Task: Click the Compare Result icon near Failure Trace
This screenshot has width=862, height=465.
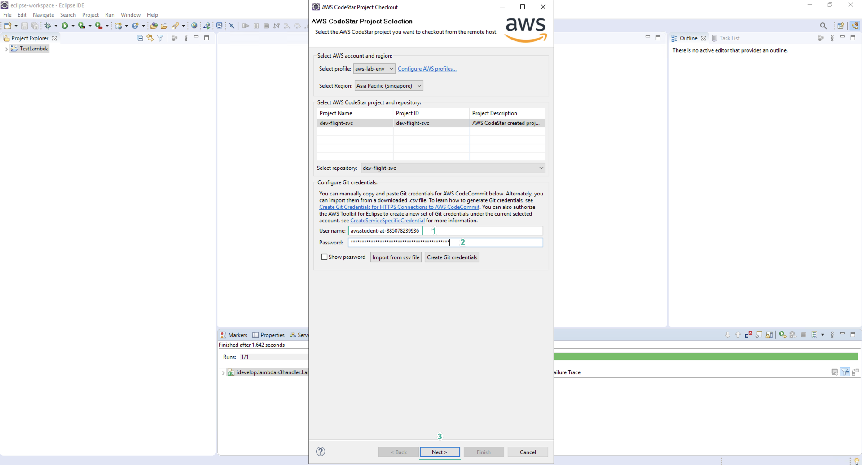Action: click(856, 372)
